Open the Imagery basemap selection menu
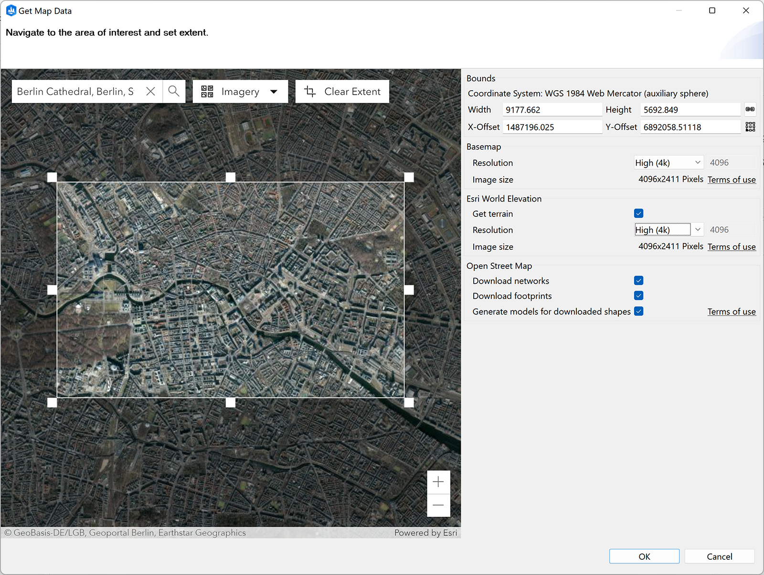 click(x=240, y=91)
